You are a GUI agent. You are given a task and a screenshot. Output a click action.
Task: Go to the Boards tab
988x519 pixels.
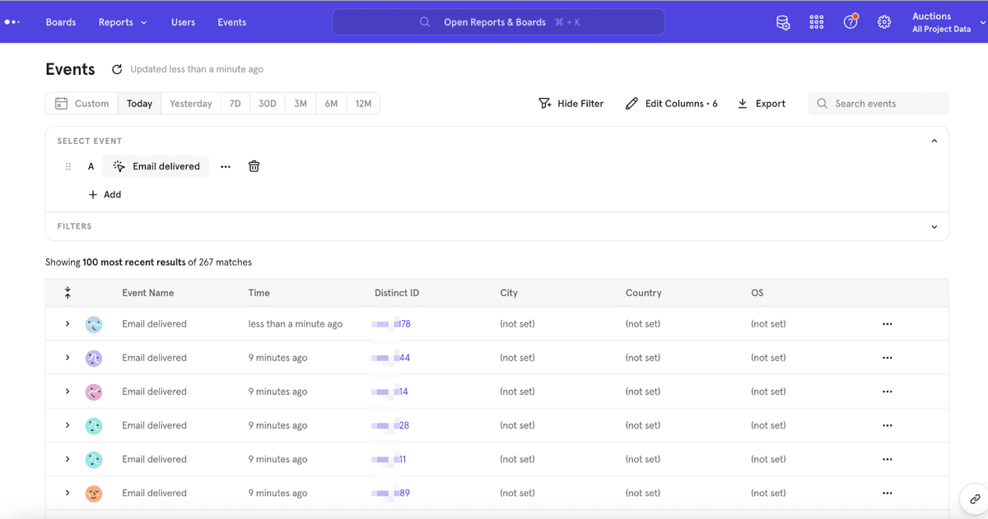pos(61,22)
